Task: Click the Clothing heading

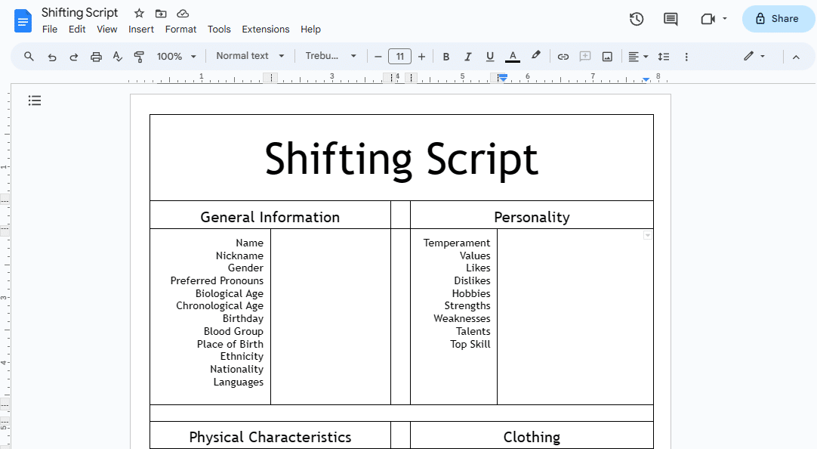Action: (x=532, y=437)
